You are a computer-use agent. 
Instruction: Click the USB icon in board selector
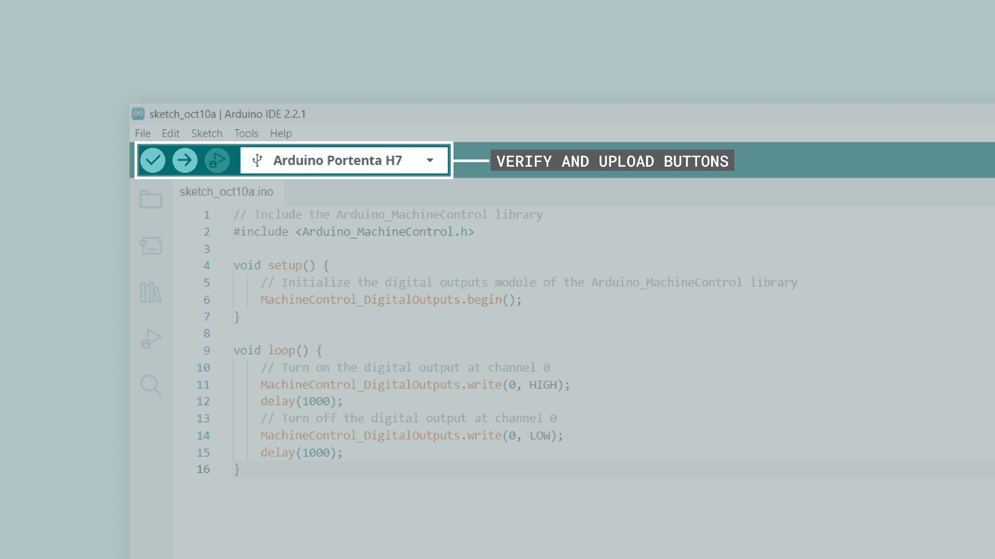tap(258, 160)
